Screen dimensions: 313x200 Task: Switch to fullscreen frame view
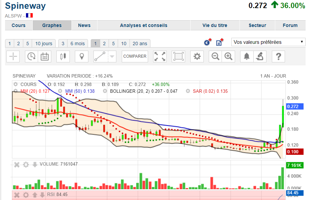coord(178,56)
